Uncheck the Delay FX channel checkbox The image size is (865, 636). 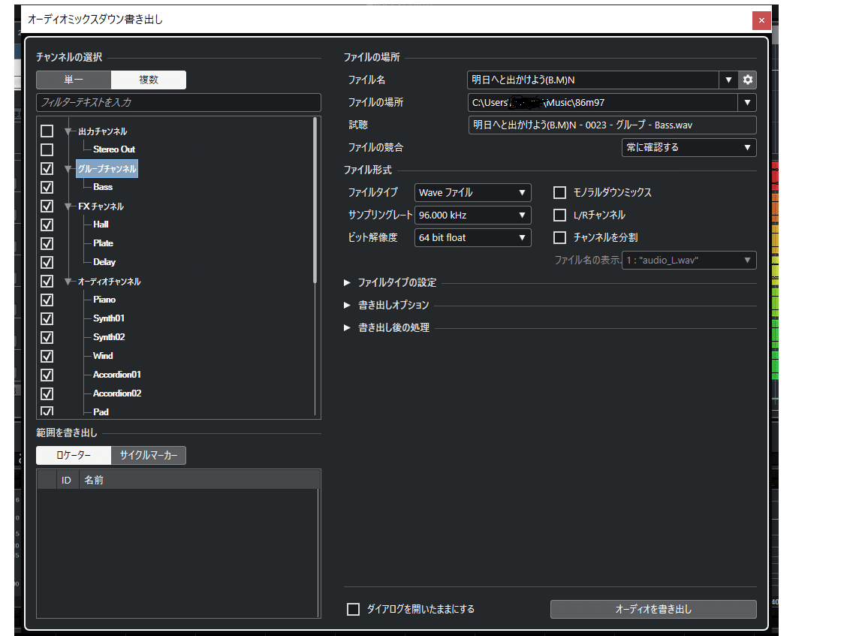click(x=47, y=263)
